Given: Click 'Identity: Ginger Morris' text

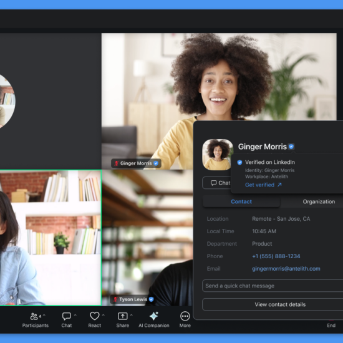Looking at the screenshot, I should click(269, 170).
